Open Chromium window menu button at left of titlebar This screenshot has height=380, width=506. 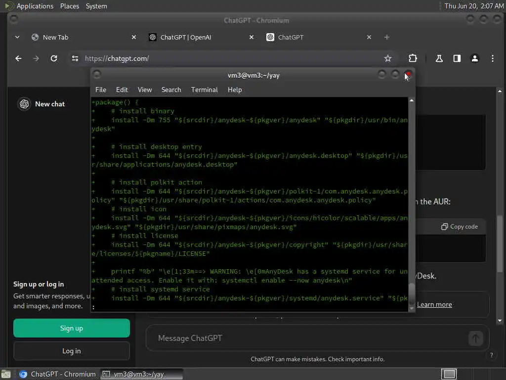point(13,19)
